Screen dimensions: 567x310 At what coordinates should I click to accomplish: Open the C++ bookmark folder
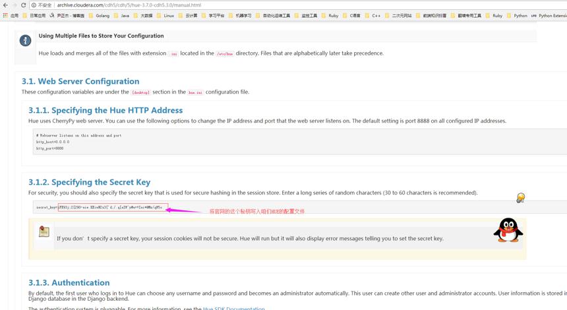373,16
